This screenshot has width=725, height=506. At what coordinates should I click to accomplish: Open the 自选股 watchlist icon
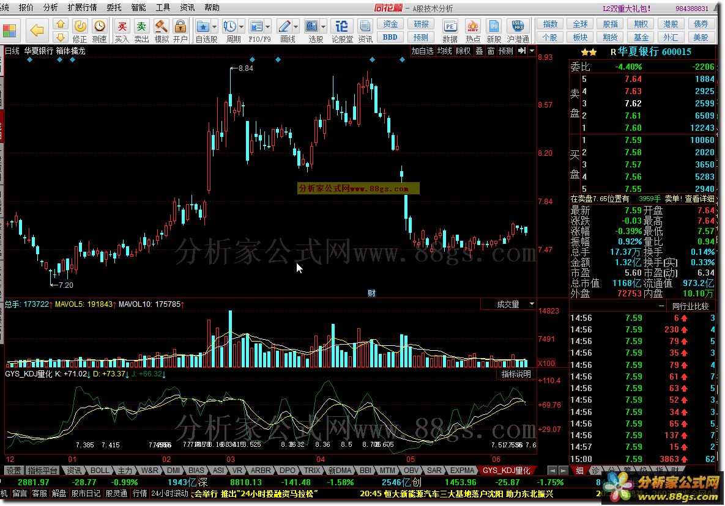coord(203,31)
